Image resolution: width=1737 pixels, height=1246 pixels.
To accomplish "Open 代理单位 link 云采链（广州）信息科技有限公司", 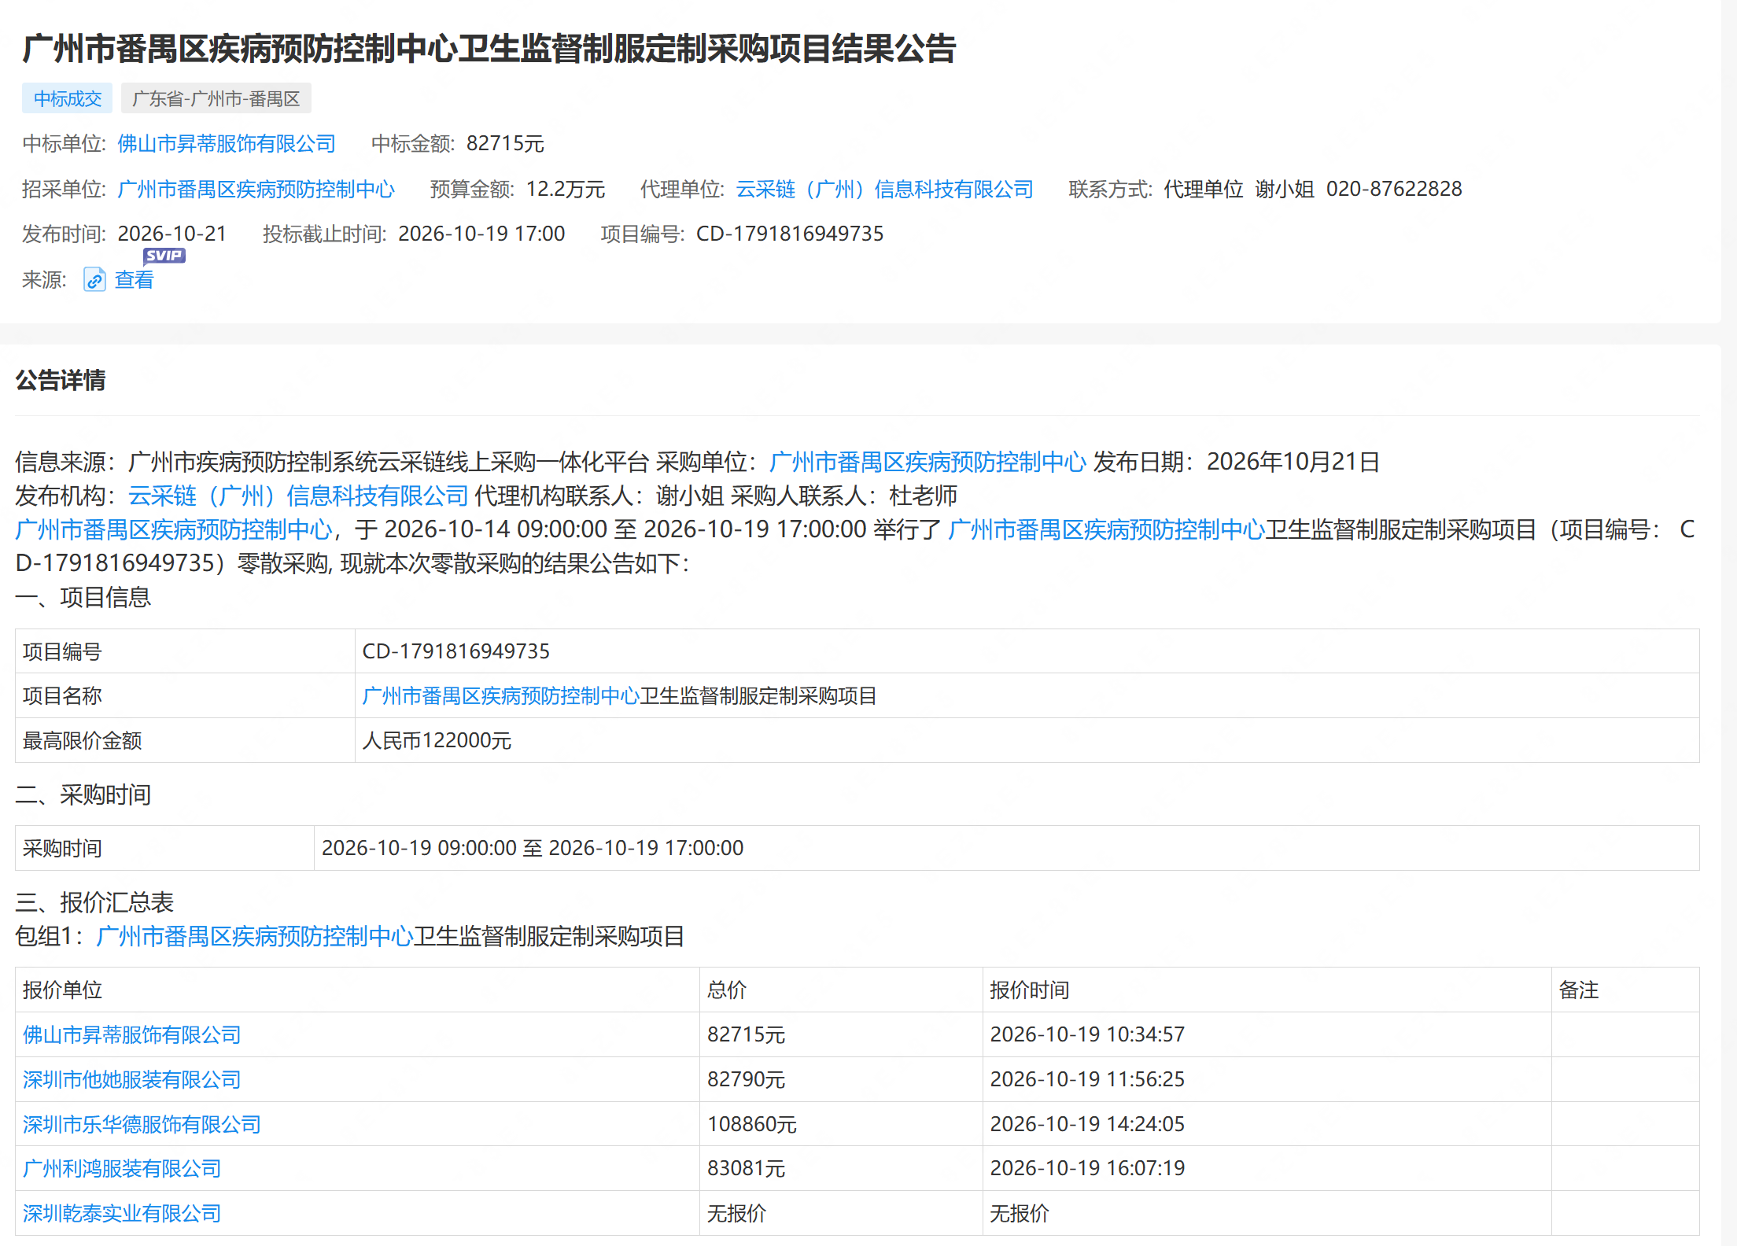I will pos(884,190).
